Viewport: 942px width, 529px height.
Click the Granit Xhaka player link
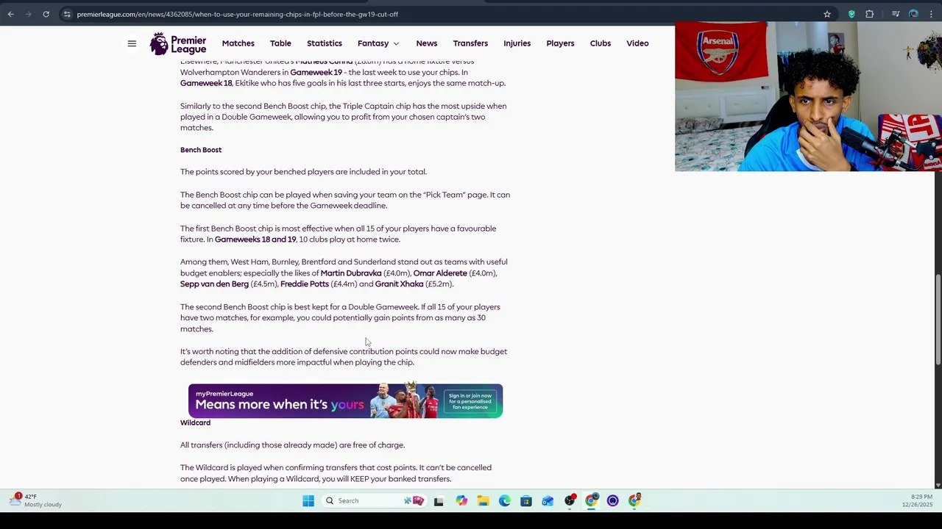point(400,284)
